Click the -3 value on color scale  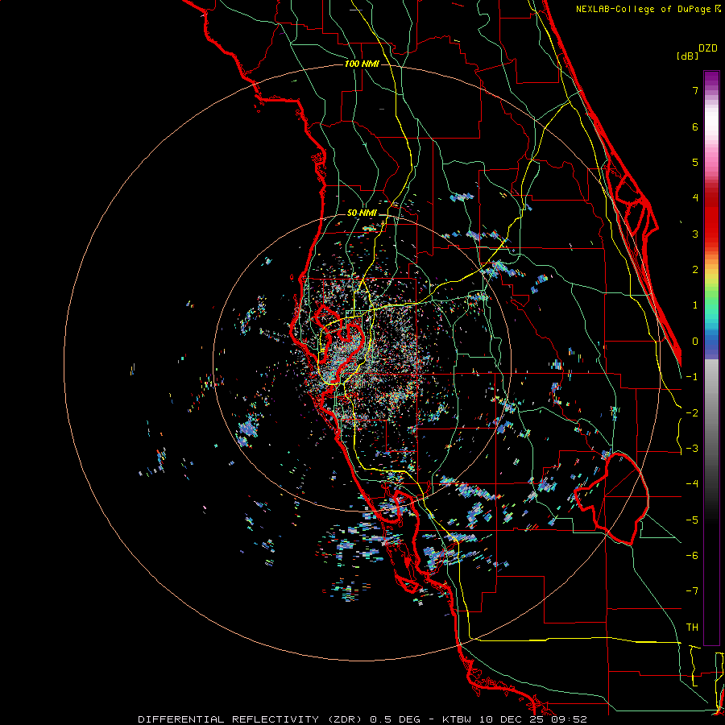[x=692, y=449]
